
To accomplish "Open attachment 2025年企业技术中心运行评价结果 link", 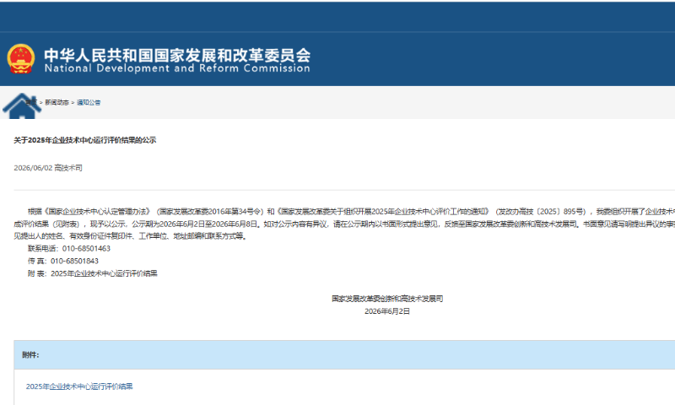I will 79,386.
